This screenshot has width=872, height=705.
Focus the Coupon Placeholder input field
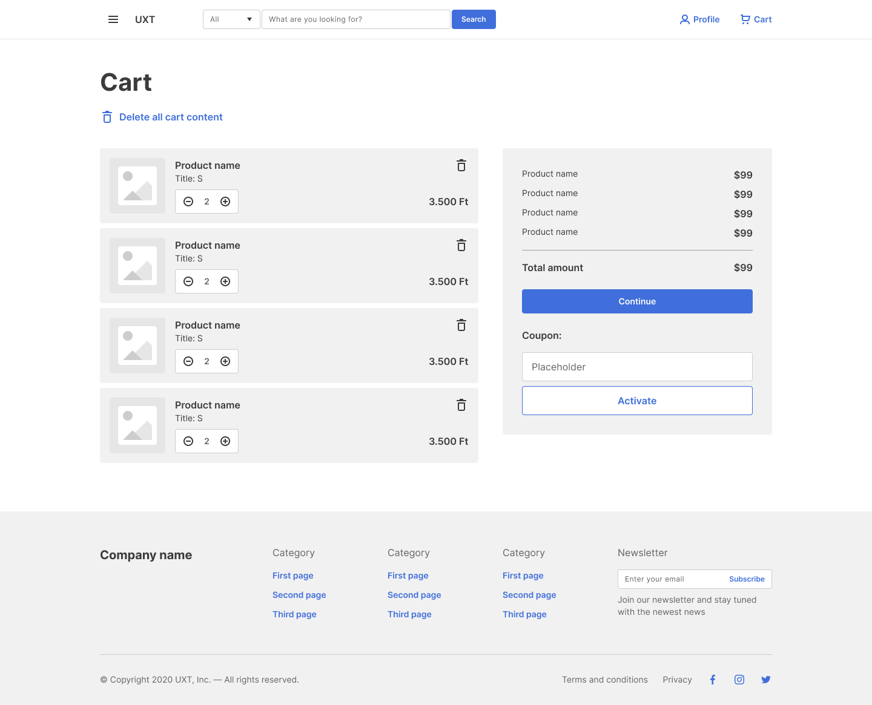pyautogui.click(x=637, y=367)
